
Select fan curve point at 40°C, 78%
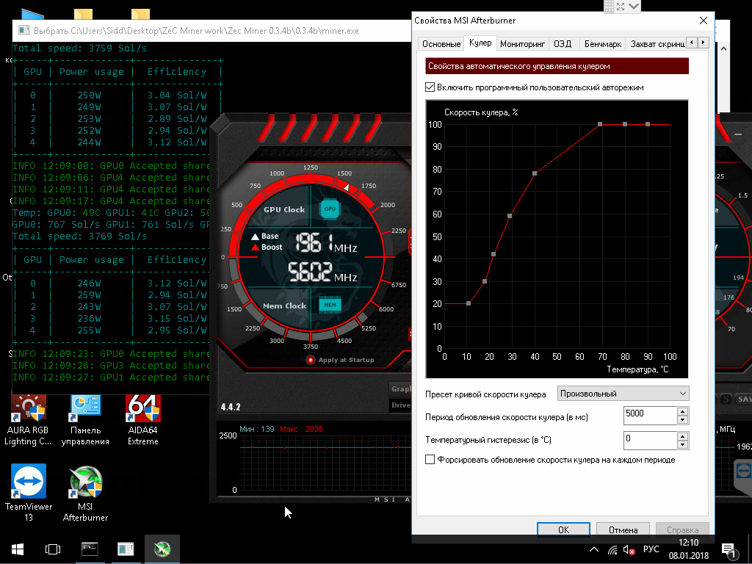click(535, 173)
